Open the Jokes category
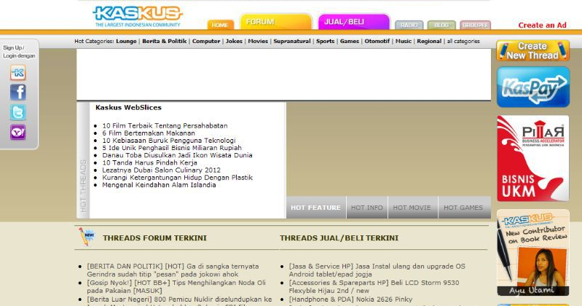Viewport: 582px width, 306px height. [x=235, y=42]
